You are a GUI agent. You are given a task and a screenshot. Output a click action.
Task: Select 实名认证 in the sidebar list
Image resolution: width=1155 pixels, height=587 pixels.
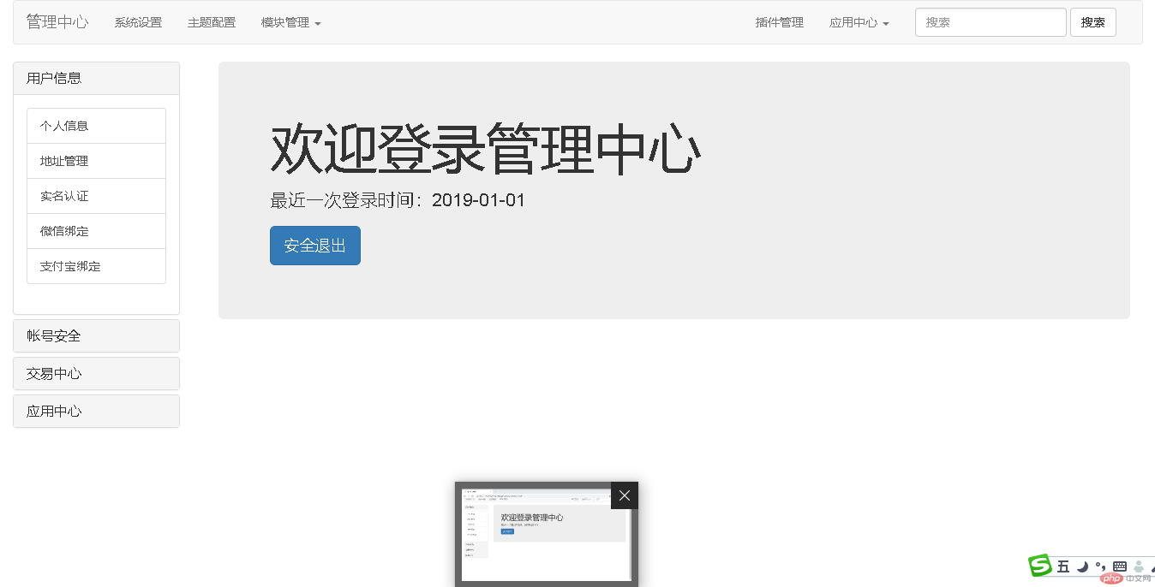coord(96,196)
